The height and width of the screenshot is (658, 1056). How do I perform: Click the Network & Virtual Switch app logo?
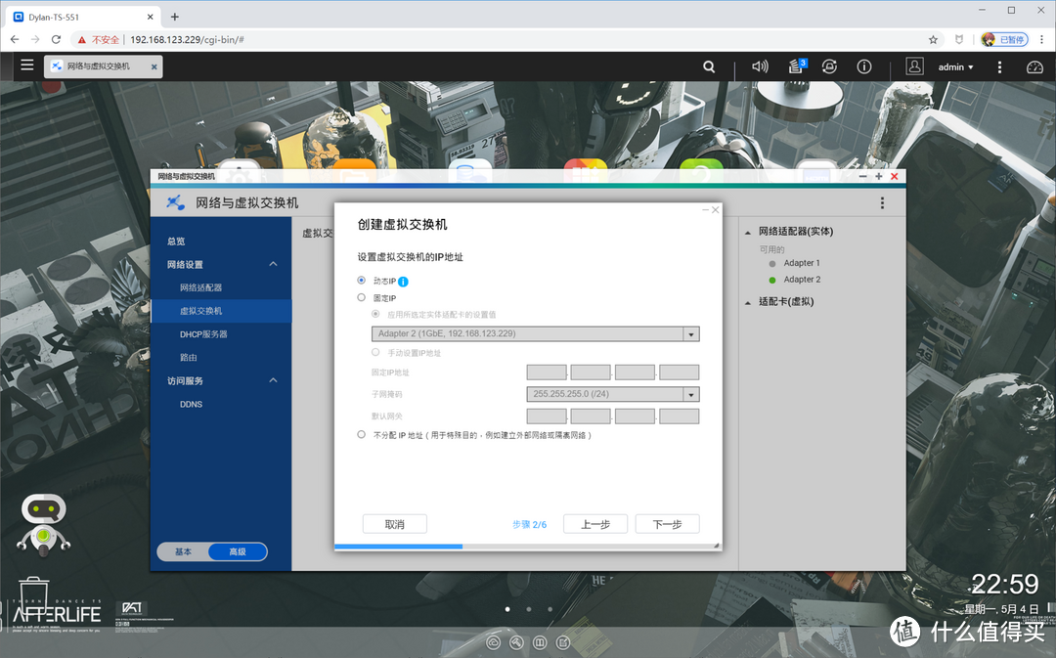click(x=176, y=202)
